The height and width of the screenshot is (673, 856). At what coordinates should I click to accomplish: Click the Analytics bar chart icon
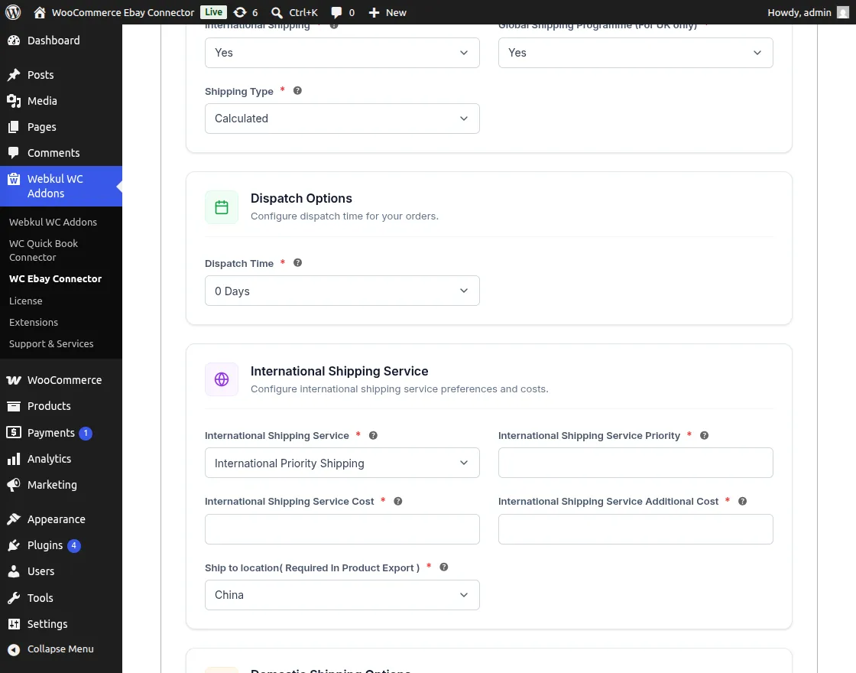point(14,459)
